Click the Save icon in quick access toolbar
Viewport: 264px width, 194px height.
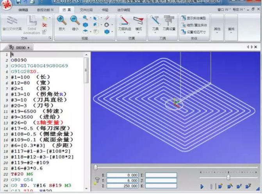(18, 2)
